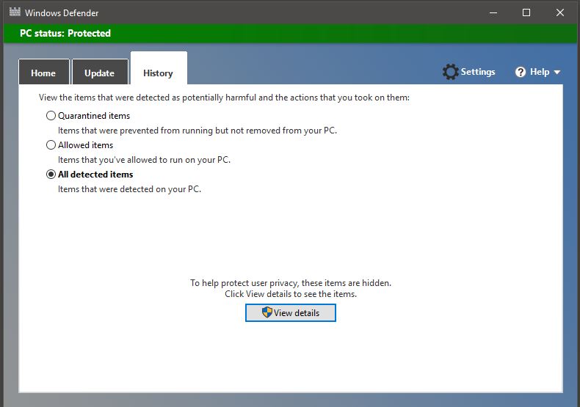Click 'Items that you've allowed to run' description
Viewport: 580px width, 407px height.
click(x=144, y=160)
